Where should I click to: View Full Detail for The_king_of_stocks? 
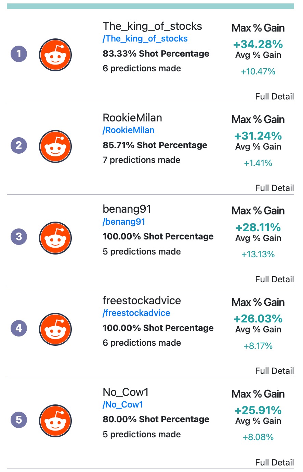tap(275, 97)
